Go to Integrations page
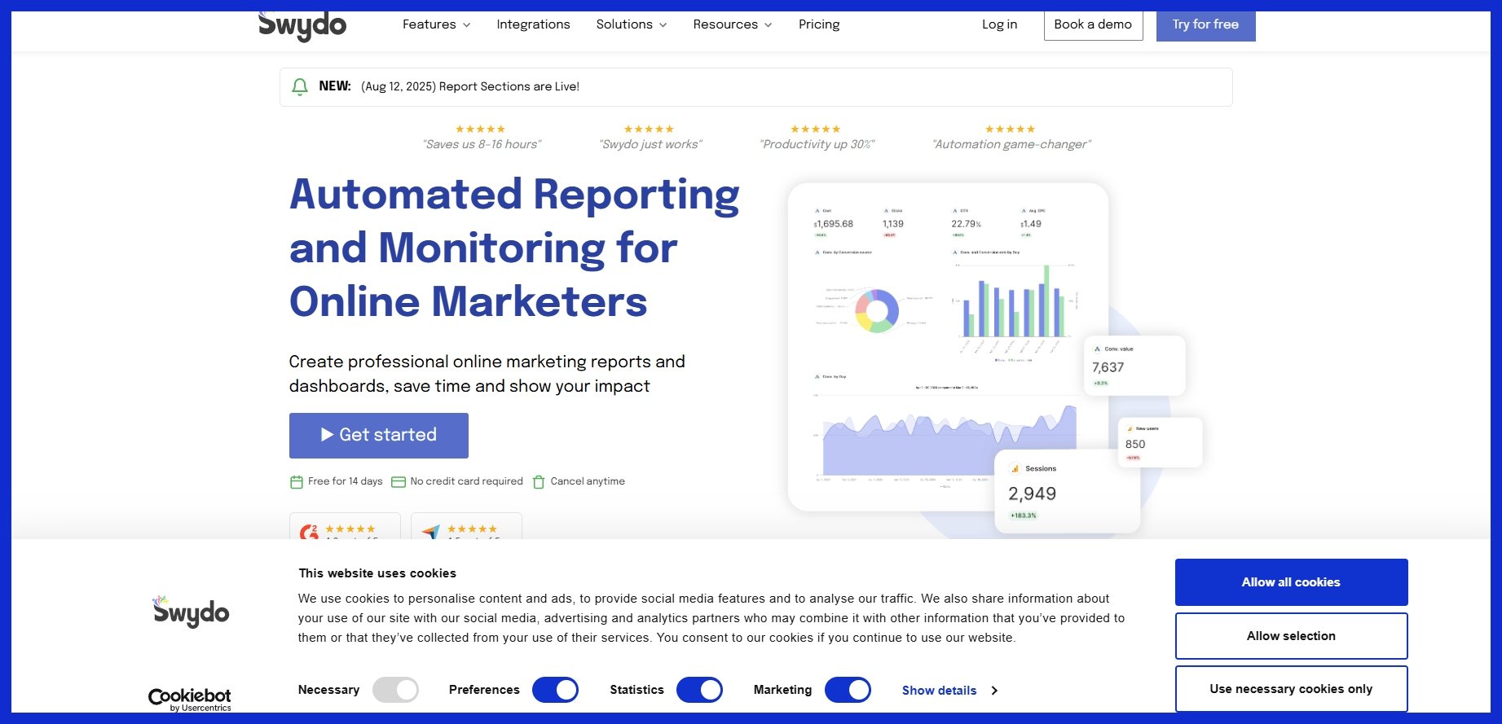This screenshot has width=1502, height=724. [533, 24]
